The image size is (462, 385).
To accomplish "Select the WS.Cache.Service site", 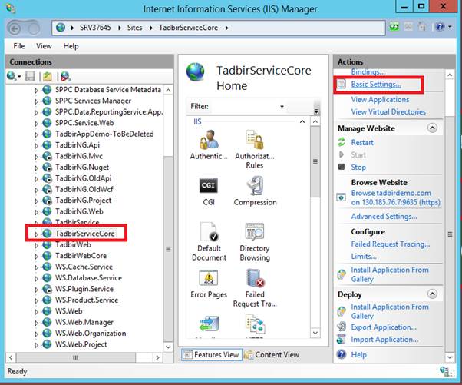I will pos(84,267).
